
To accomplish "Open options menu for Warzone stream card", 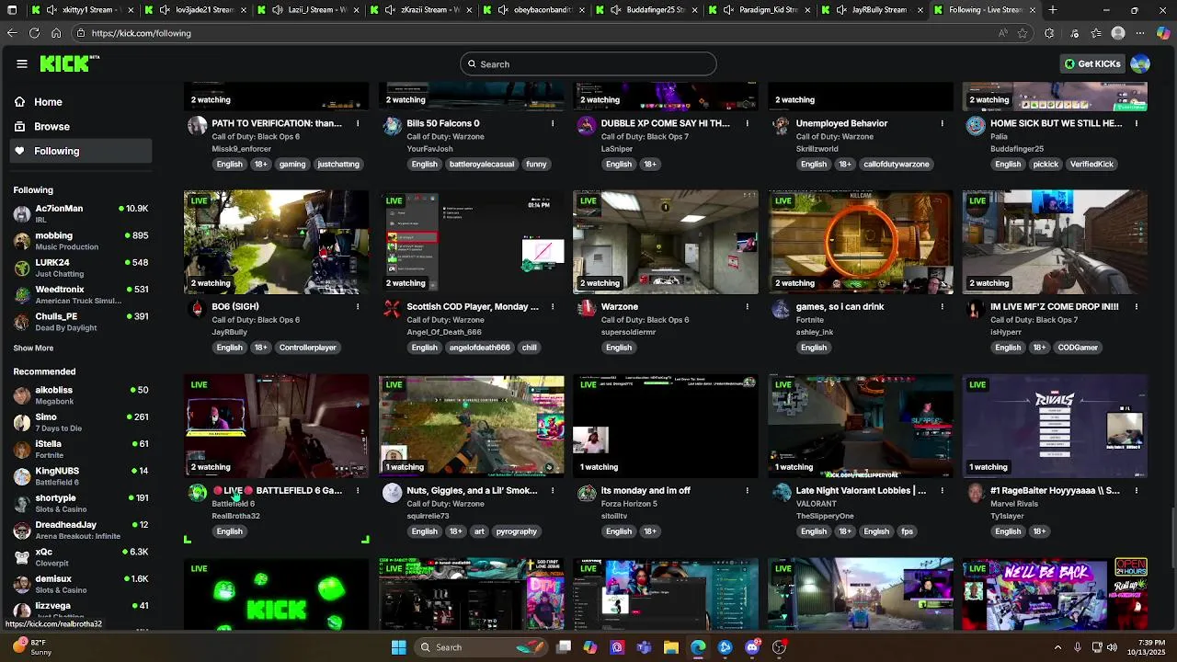I will 748,306.
